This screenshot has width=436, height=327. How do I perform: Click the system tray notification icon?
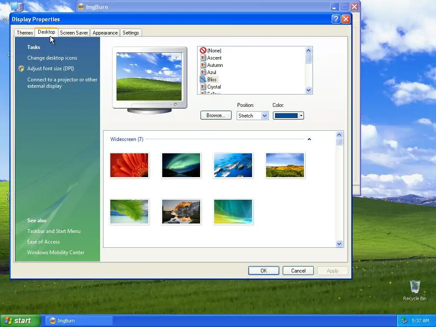click(x=404, y=321)
